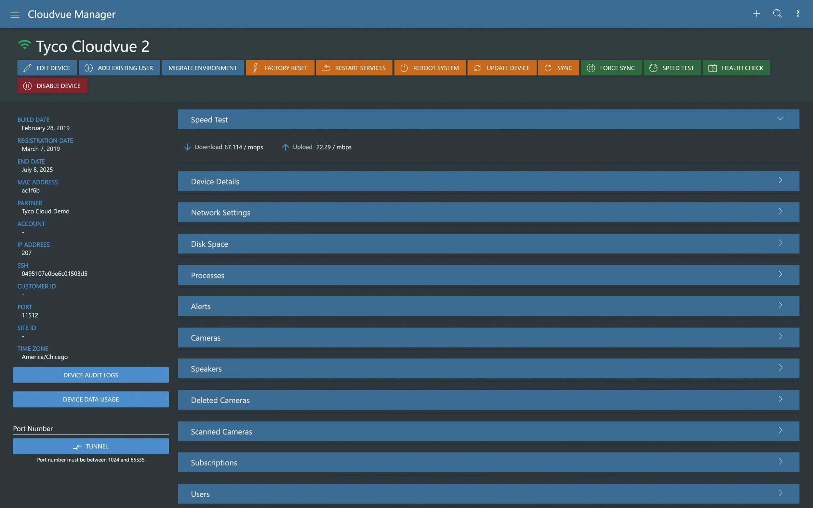Open Device Data Usage
The width and height of the screenshot is (813, 508).
coord(90,399)
